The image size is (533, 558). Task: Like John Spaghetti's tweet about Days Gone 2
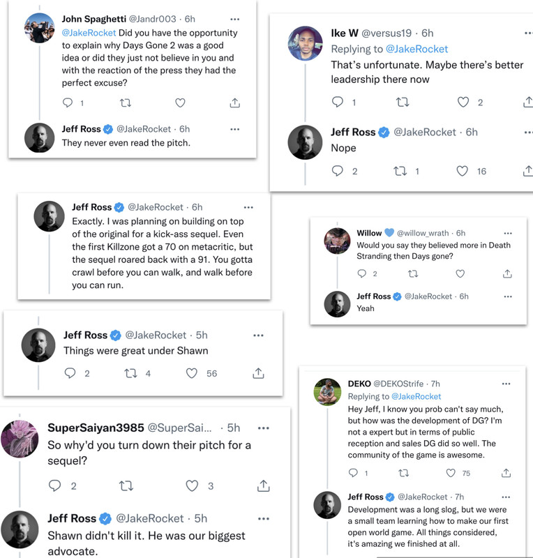pos(180,103)
